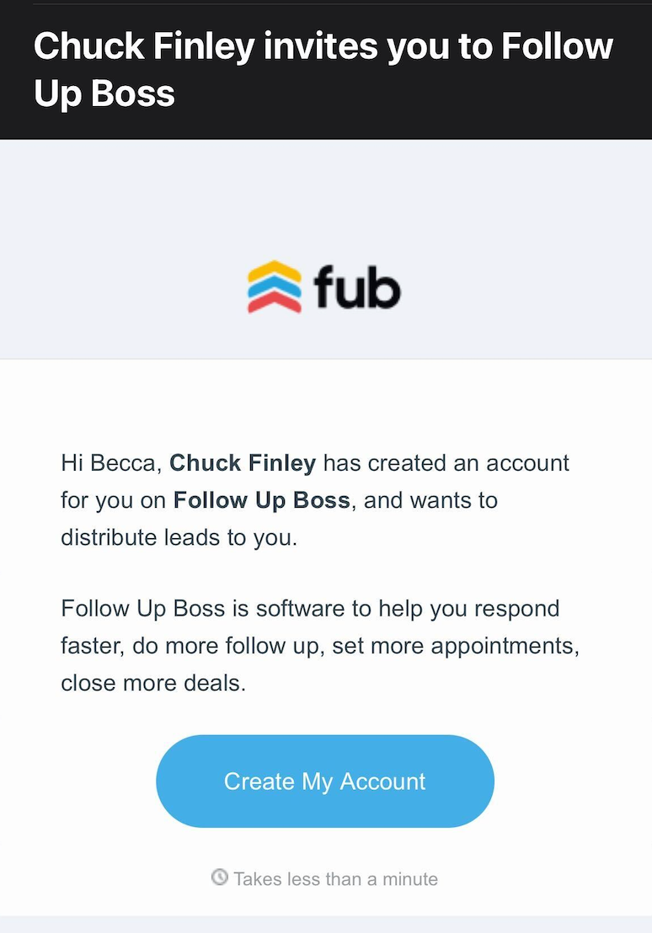Click the yellow top chevron of the logo
652x933 pixels.
(275, 271)
